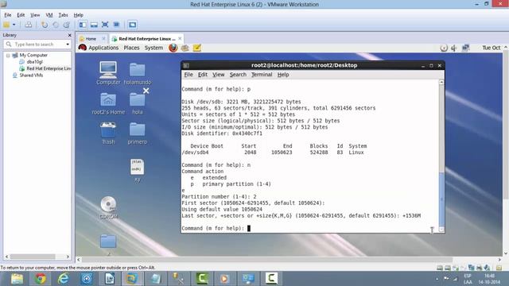The width and height of the screenshot is (509, 286).
Task: Select My Computer in library
Action: point(33,55)
